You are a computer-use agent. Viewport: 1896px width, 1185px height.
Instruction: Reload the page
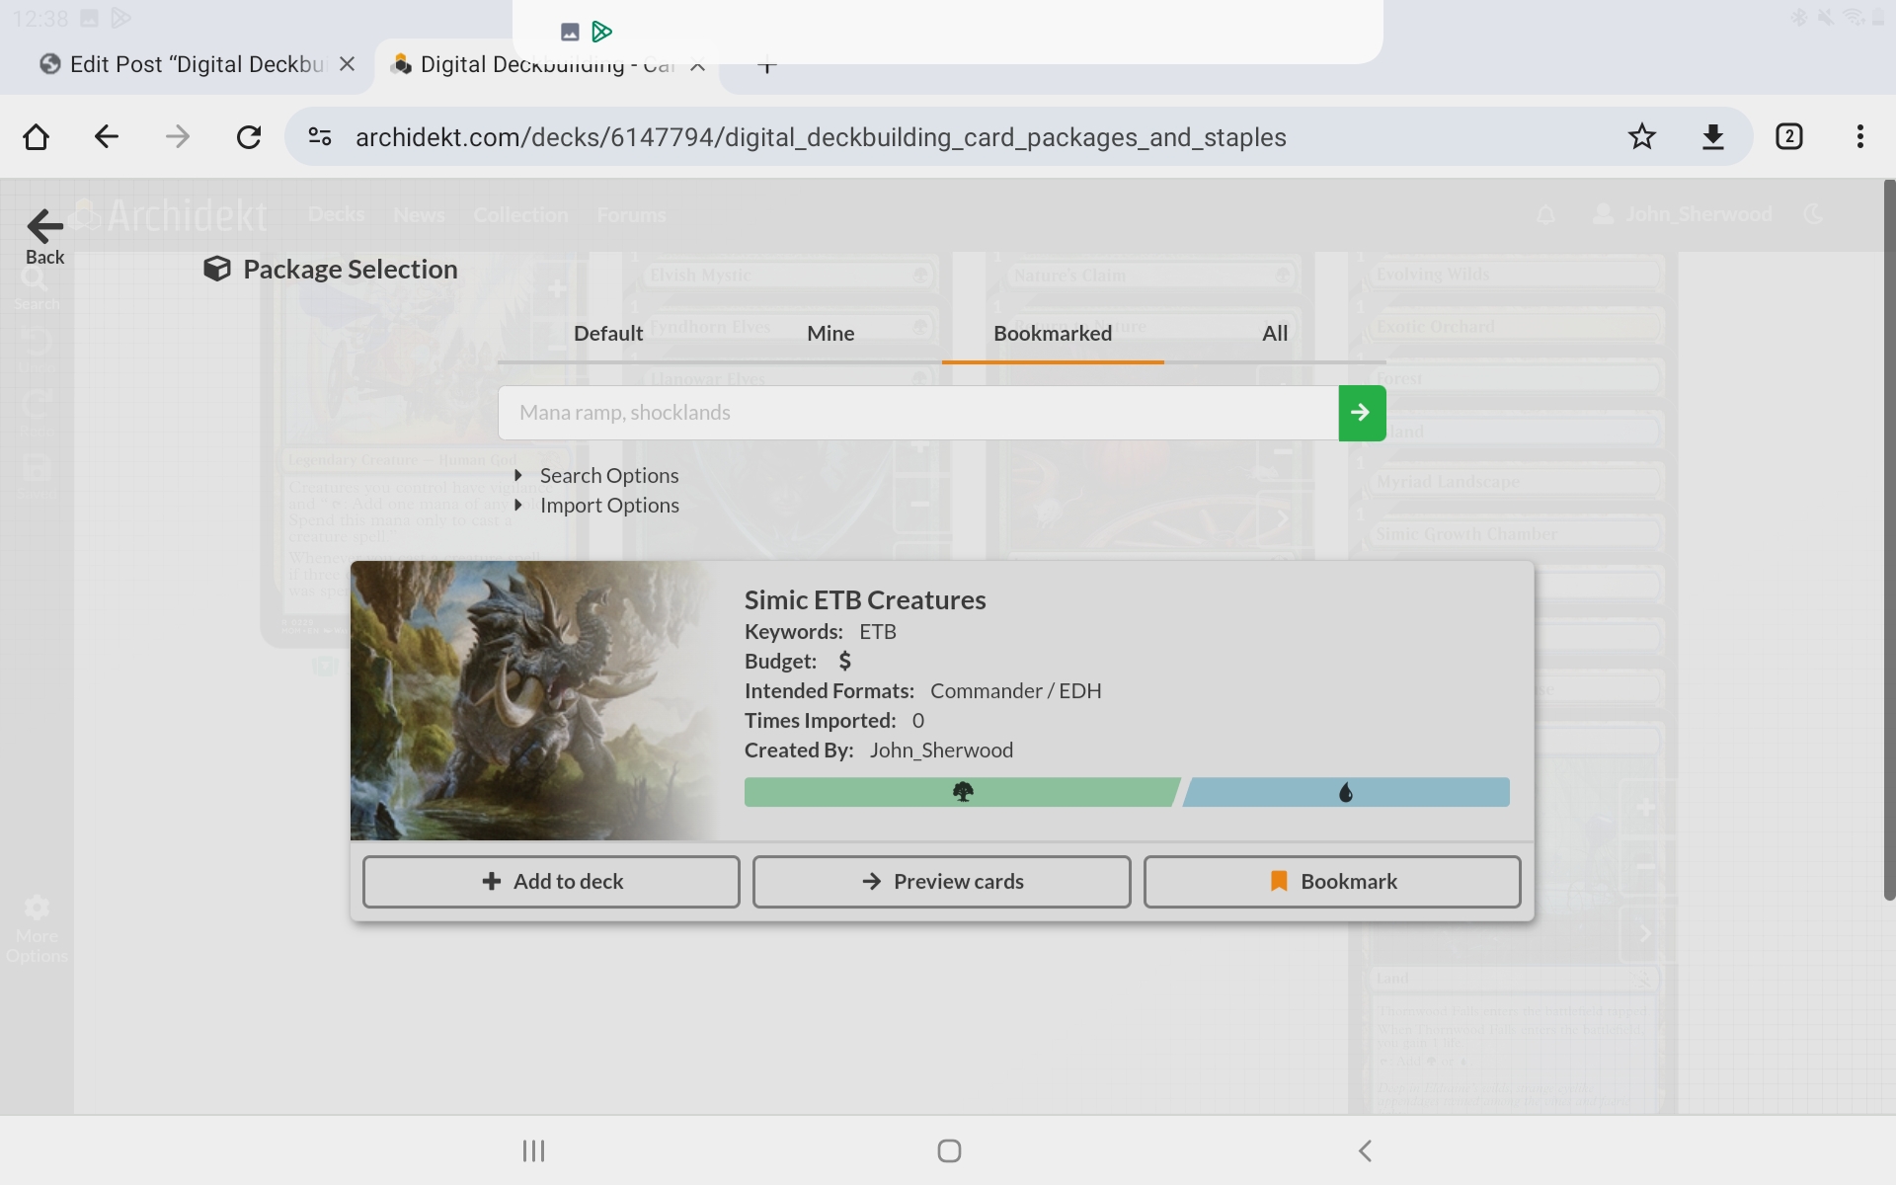249,136
